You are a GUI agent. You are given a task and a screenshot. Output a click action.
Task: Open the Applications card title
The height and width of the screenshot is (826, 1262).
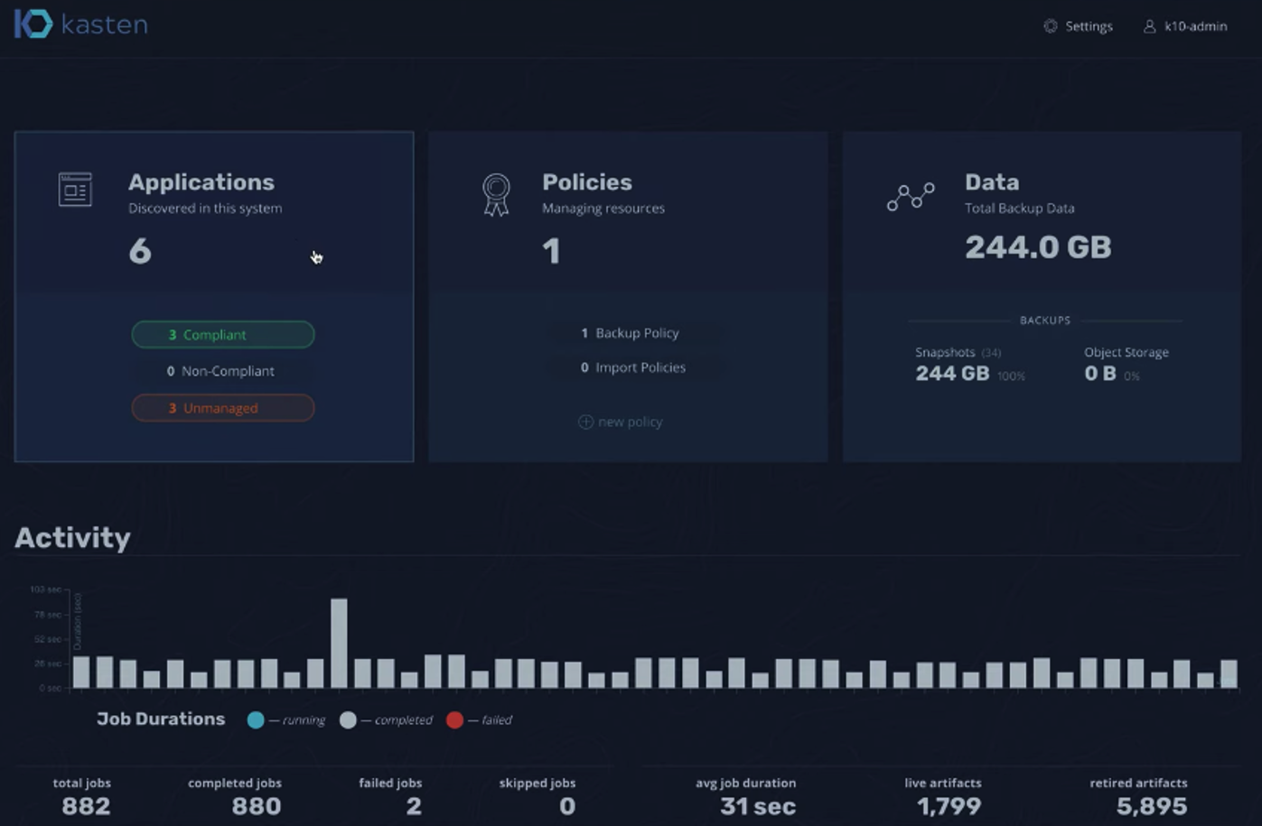click(x=201, y=182)
